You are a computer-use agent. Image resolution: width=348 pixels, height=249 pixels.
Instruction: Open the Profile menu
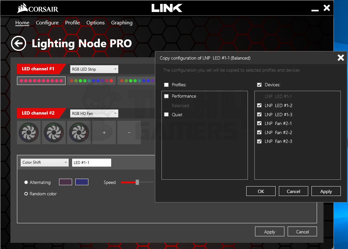pyautogui.click(x=72, y=22)
